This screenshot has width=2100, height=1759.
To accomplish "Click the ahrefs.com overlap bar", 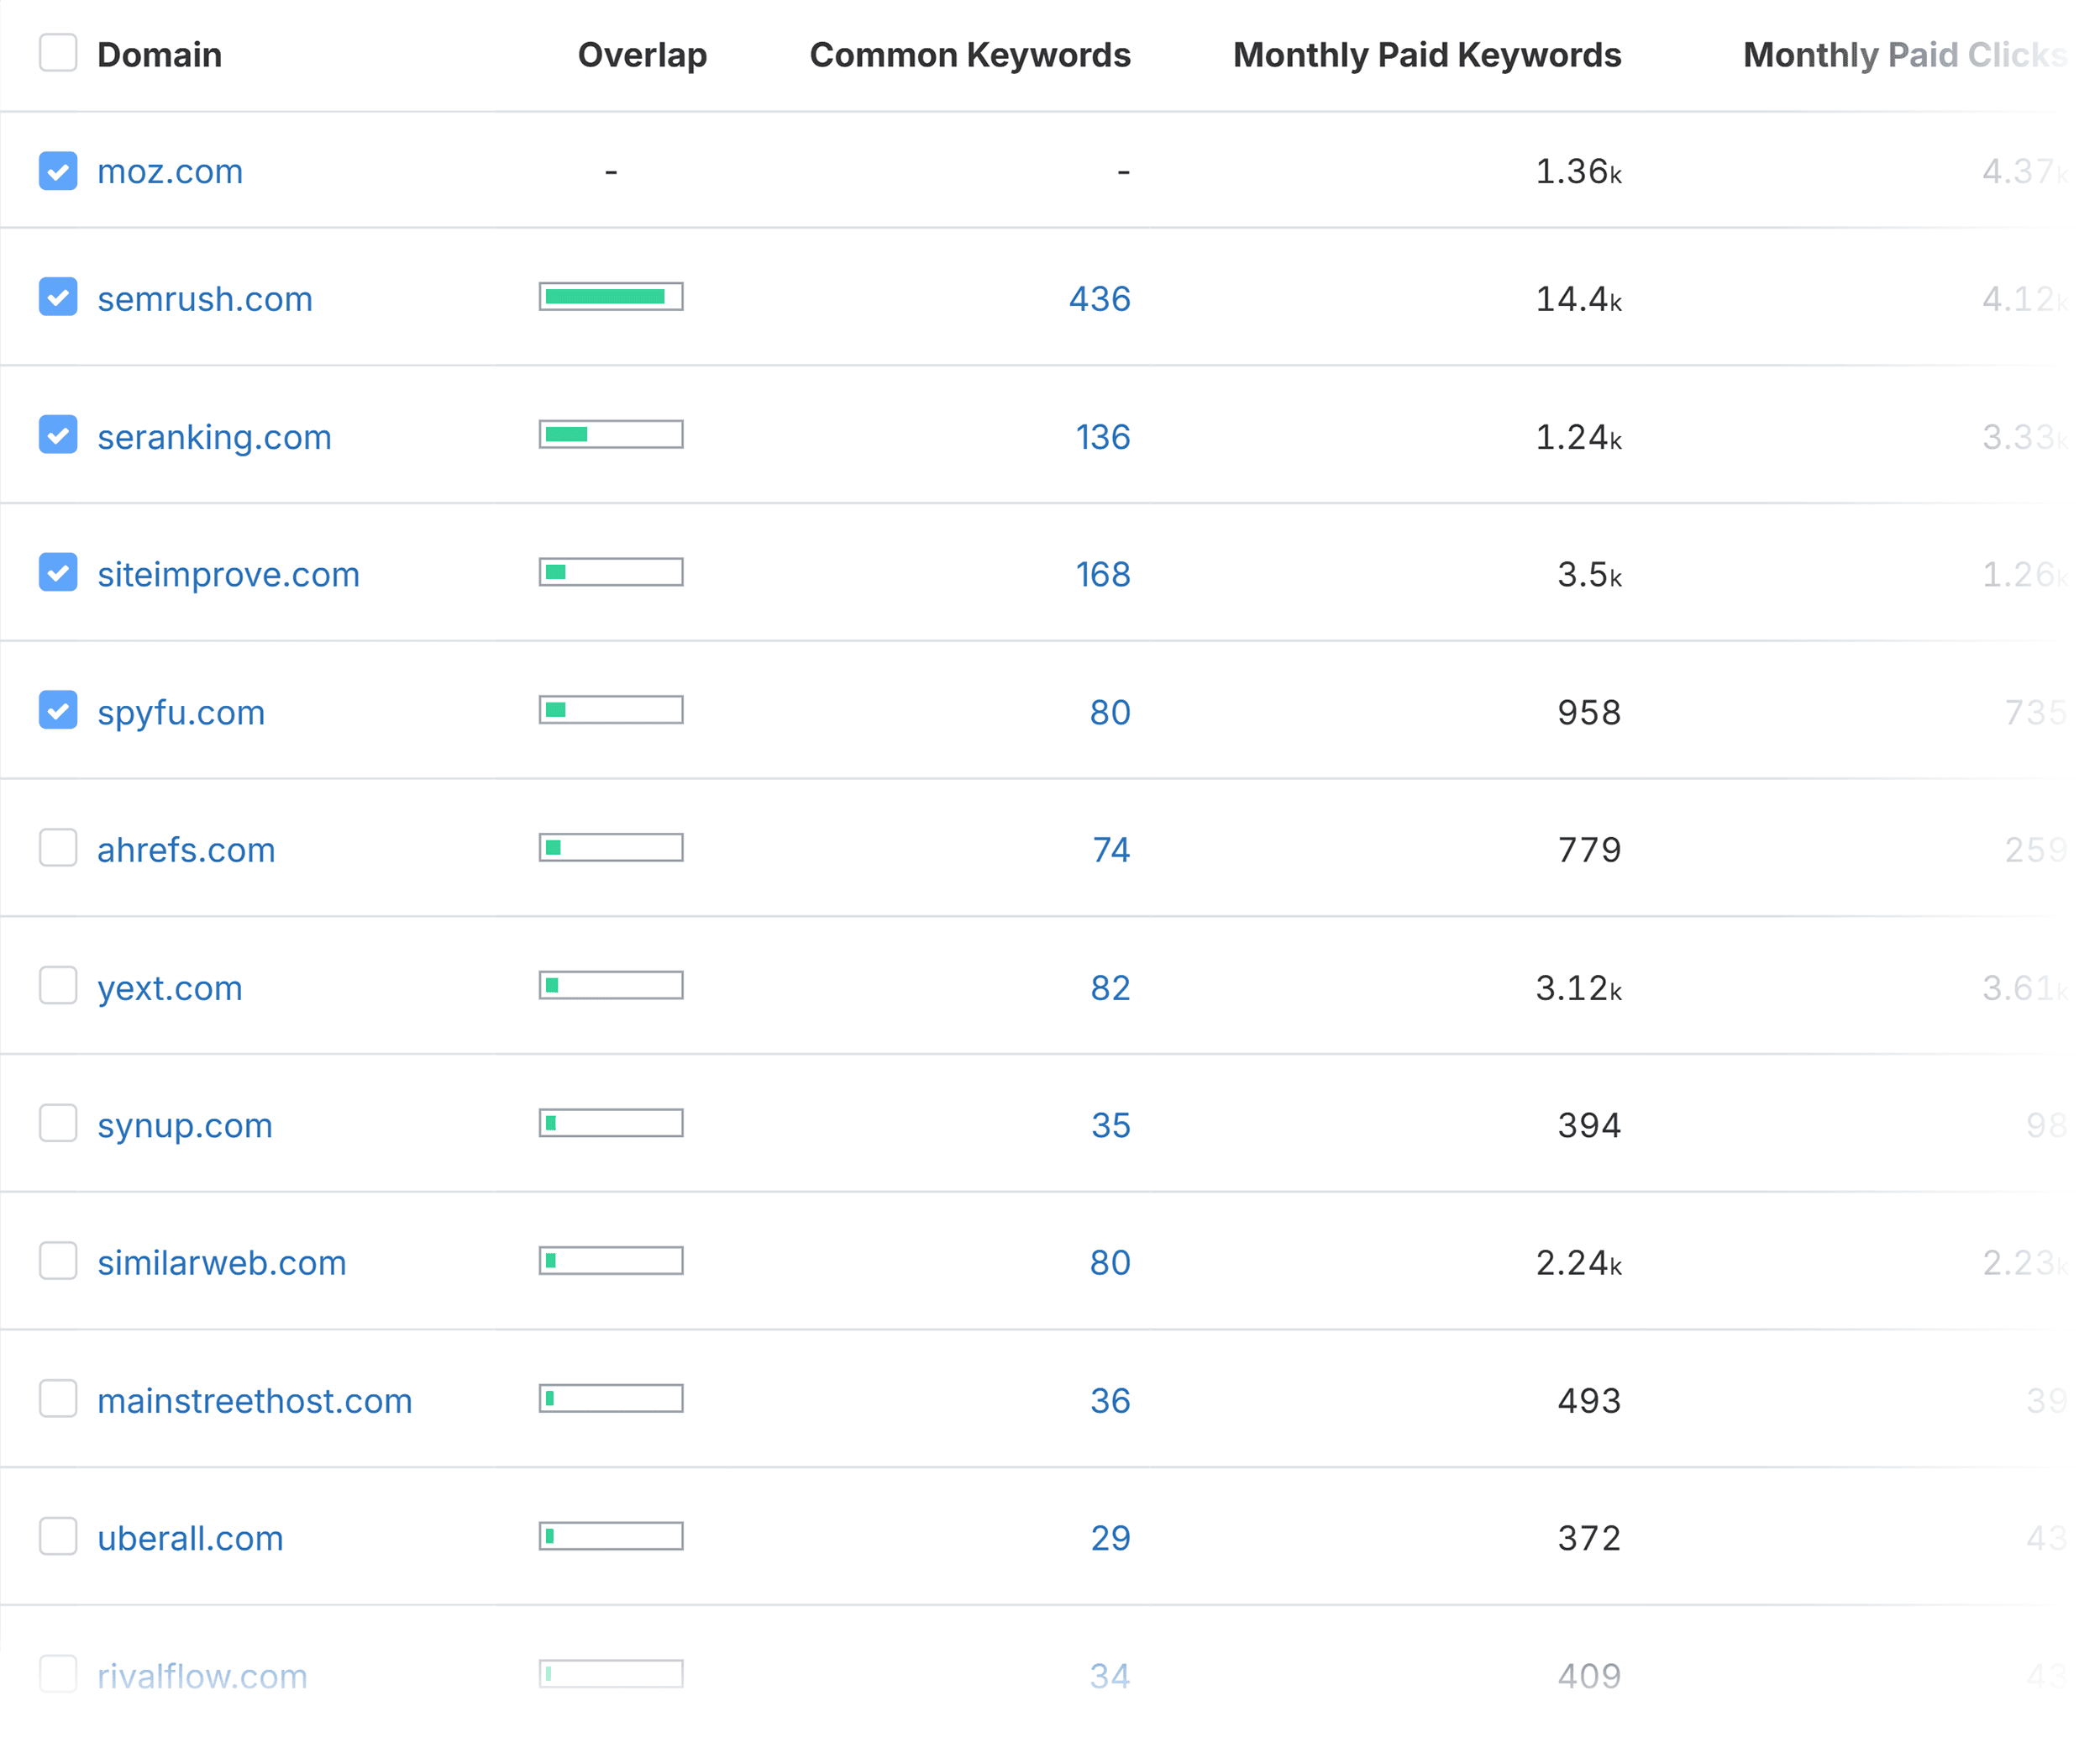I will tap(611, 847).
